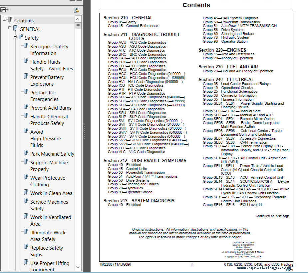Click the Contents bookmark icon
The height and width of the screenshot is (273, 308).
(10, 19)
